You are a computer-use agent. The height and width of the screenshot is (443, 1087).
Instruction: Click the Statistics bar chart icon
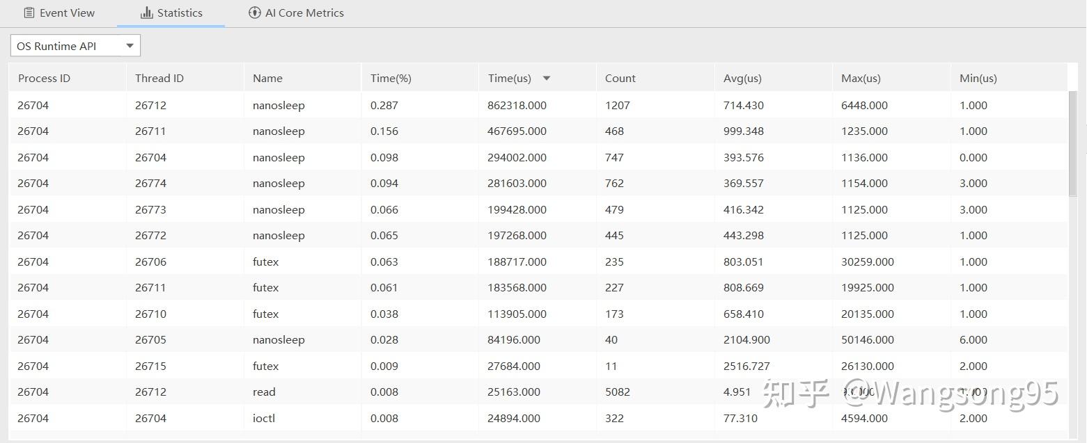pos(146,13)
